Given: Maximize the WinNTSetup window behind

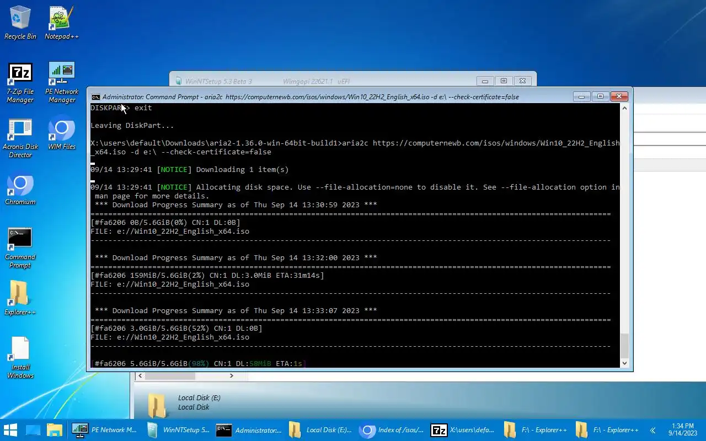Looking at the screenshot, I should click(x=504, y=81).
